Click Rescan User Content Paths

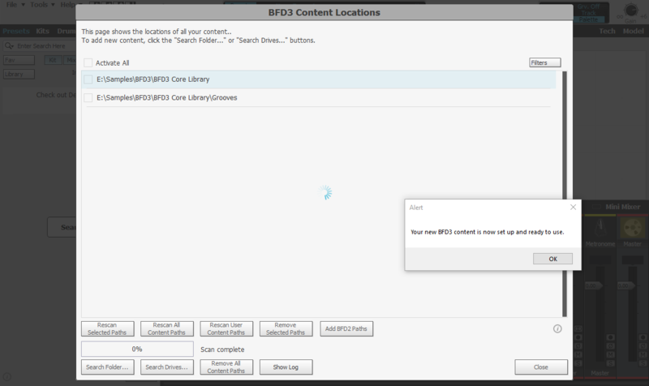pos(226,329)
